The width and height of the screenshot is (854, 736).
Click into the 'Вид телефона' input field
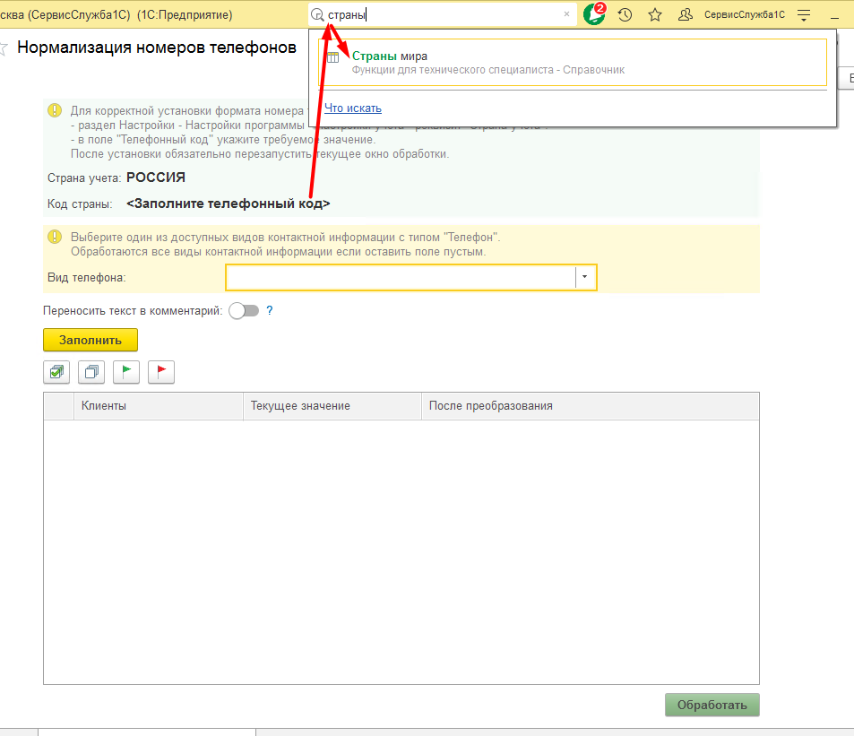(400, 277)
